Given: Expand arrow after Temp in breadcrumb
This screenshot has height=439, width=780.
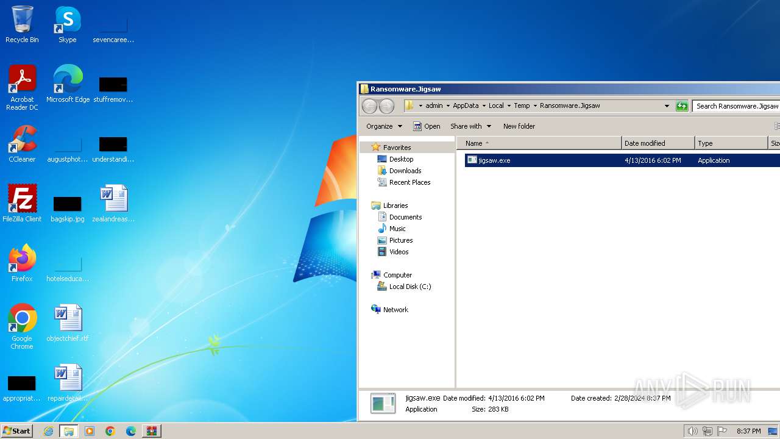Looking at the screenshot, I should 535,106.
